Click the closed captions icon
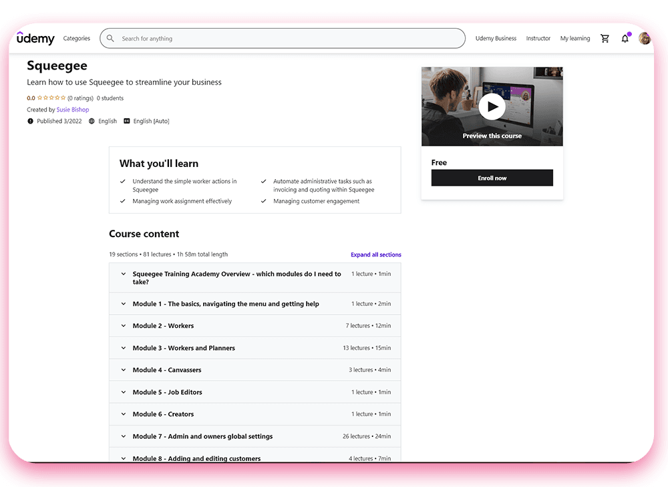The height and width of the screenshot is (487, 668). point(127,121)
